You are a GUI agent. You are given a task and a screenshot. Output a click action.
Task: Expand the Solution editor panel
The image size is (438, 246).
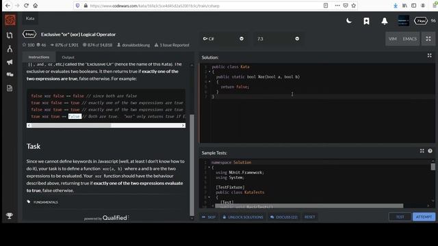(430, 55)
